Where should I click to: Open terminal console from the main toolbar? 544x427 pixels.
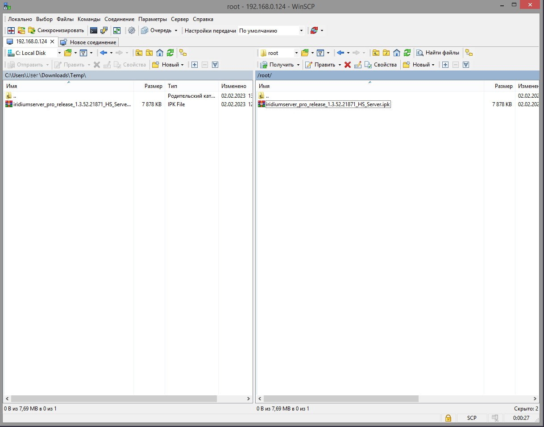click(x=94, y=31)
